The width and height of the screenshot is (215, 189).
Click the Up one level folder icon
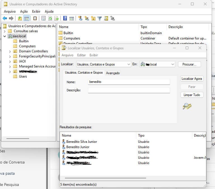pyautogui.click(x=20, y=18)
